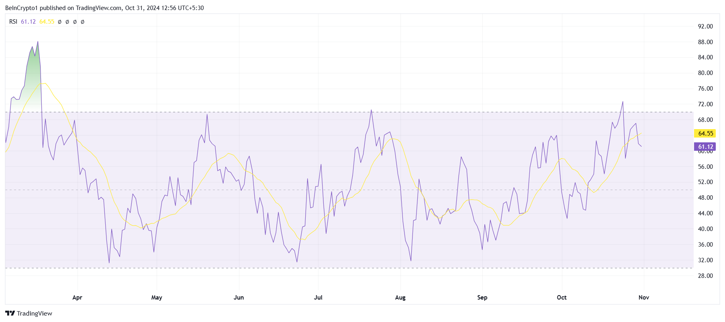Click the TradingView logo icon at bottom

pos(10,313)
